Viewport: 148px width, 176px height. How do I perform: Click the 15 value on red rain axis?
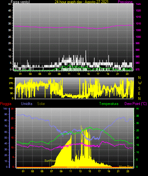pyautogui.click(x=12, y=138)
